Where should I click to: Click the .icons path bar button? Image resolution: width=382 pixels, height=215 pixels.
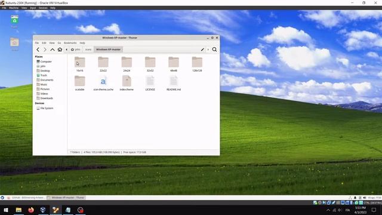88,50
